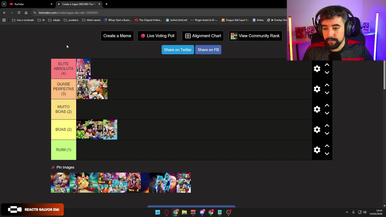Select BOAS (2) tier label

click(x=63, y=130)
